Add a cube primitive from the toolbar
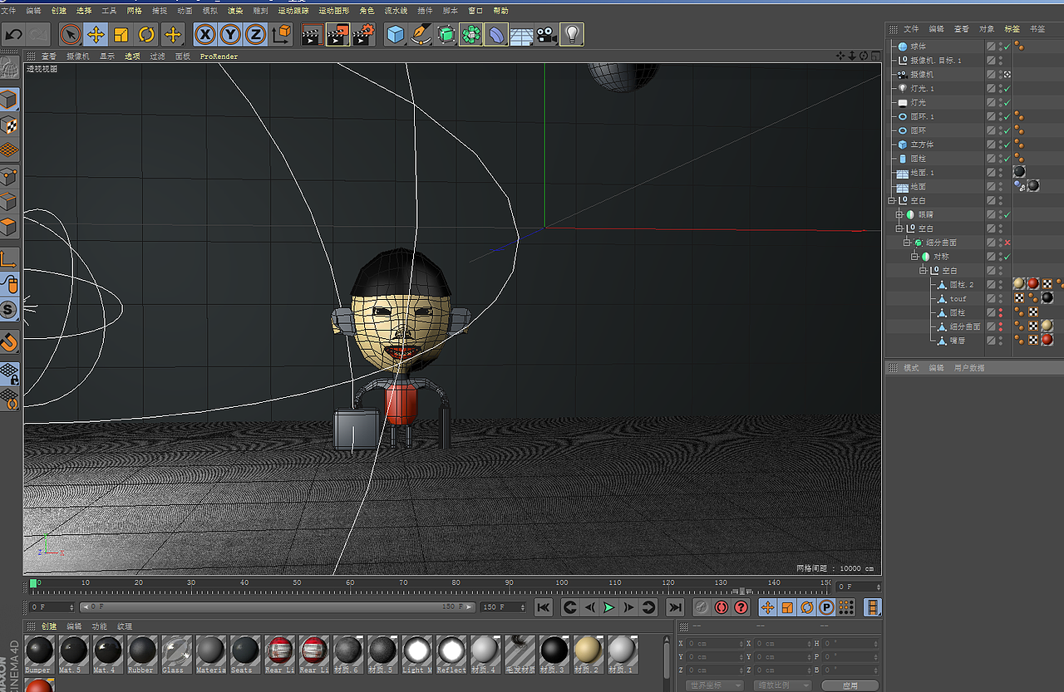The width and height of the screenshot is (1064, 692). tap(396, 34)
